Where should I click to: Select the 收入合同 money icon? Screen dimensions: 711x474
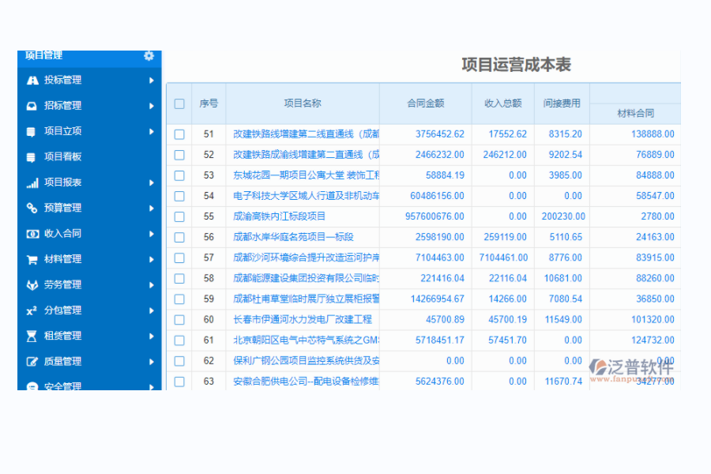click(x=31, y=233)
